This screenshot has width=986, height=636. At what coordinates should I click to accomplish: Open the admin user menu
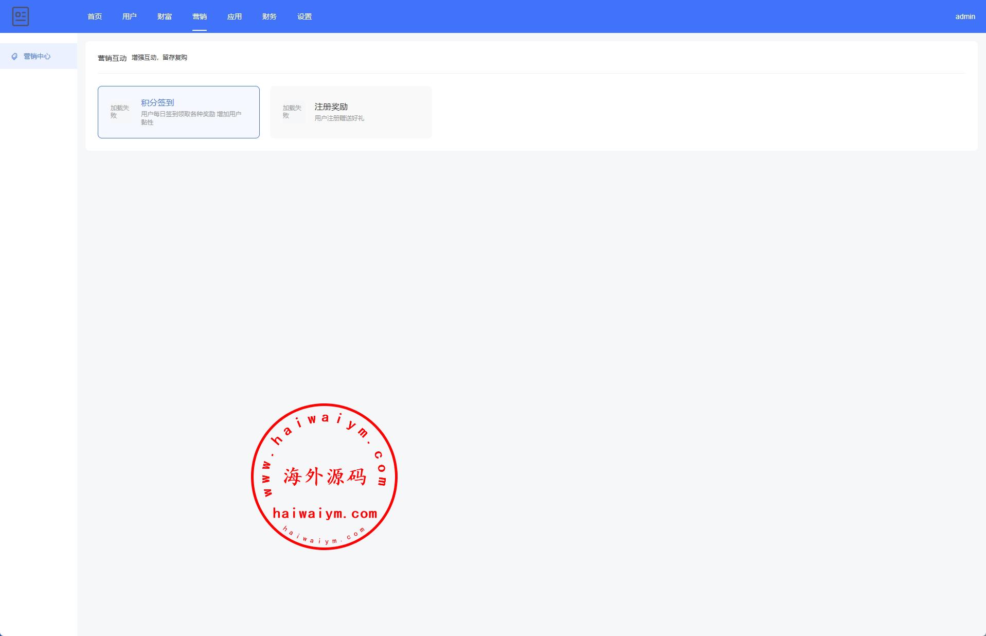pos(965,16)
